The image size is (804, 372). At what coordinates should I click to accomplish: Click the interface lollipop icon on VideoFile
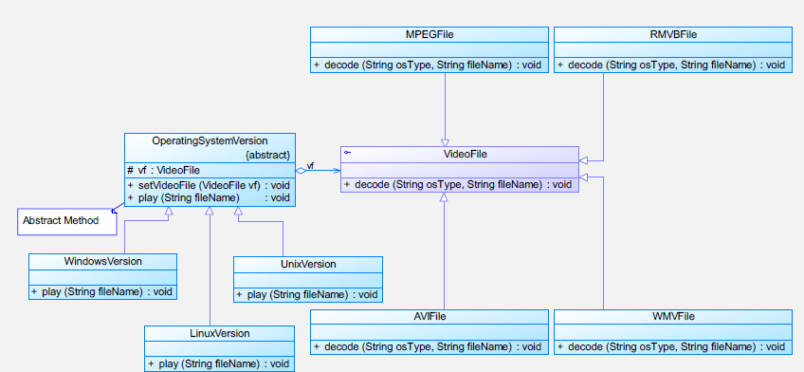[348, 153]
